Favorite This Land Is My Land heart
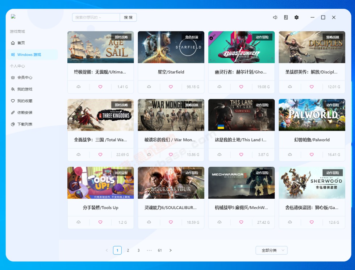Viewport: 355px width, 270px height. [241, 154]
